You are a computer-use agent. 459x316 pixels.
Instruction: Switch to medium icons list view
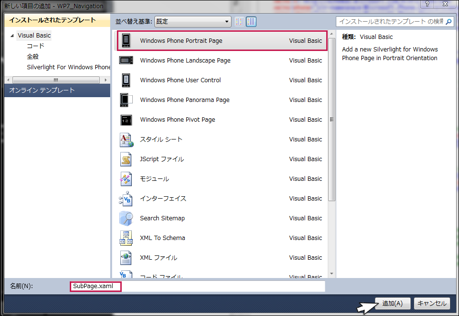tap(251, 21)
